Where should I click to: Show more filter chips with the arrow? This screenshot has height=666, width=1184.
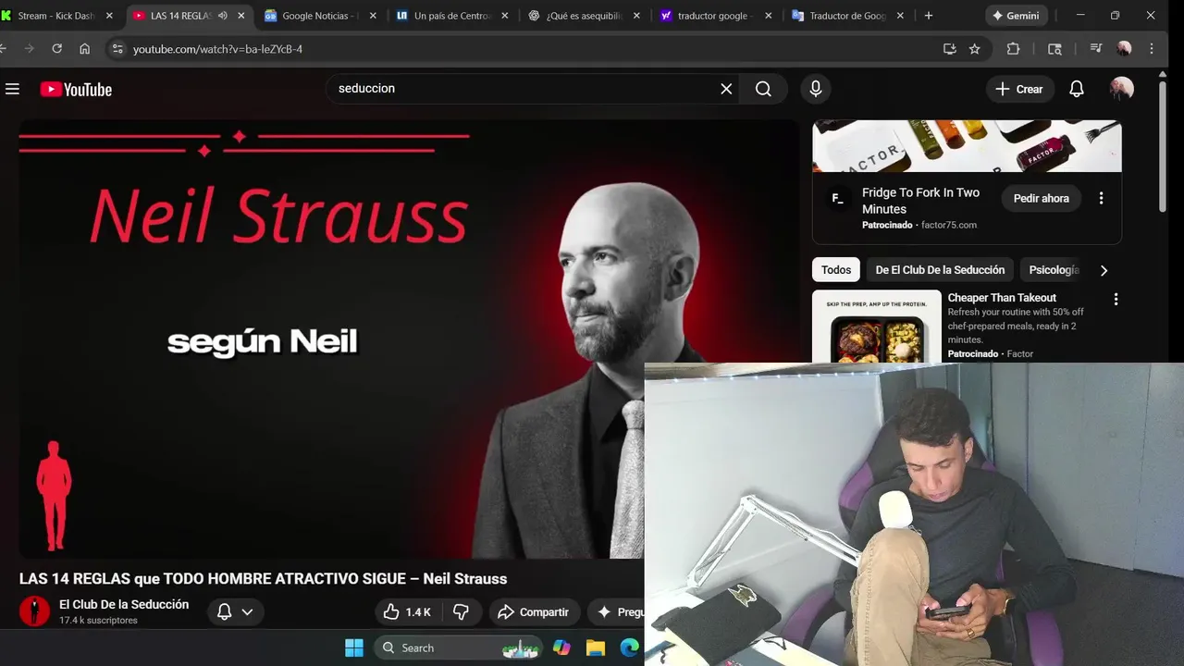[1104, 270]
